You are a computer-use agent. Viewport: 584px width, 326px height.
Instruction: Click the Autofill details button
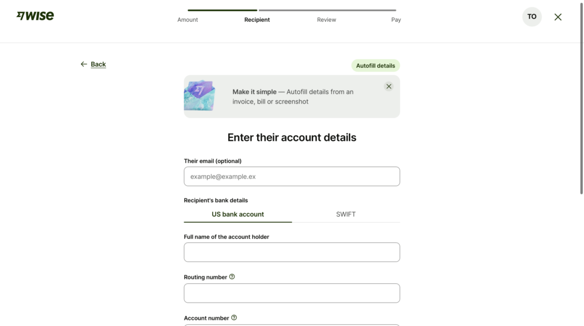click(x=375, y=66)
